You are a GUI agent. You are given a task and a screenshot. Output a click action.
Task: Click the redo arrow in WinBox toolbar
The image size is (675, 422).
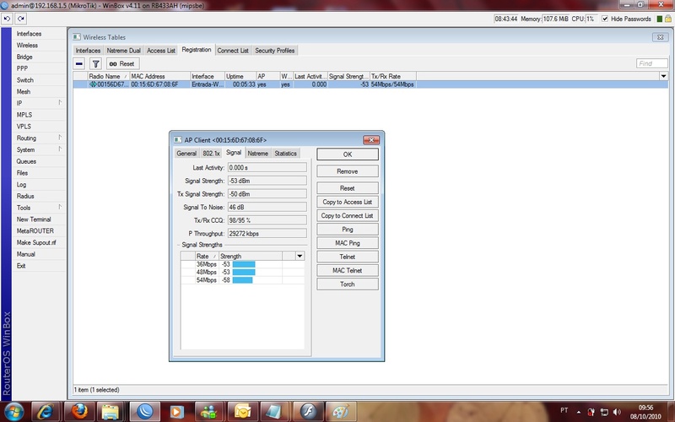click(20, 19)
